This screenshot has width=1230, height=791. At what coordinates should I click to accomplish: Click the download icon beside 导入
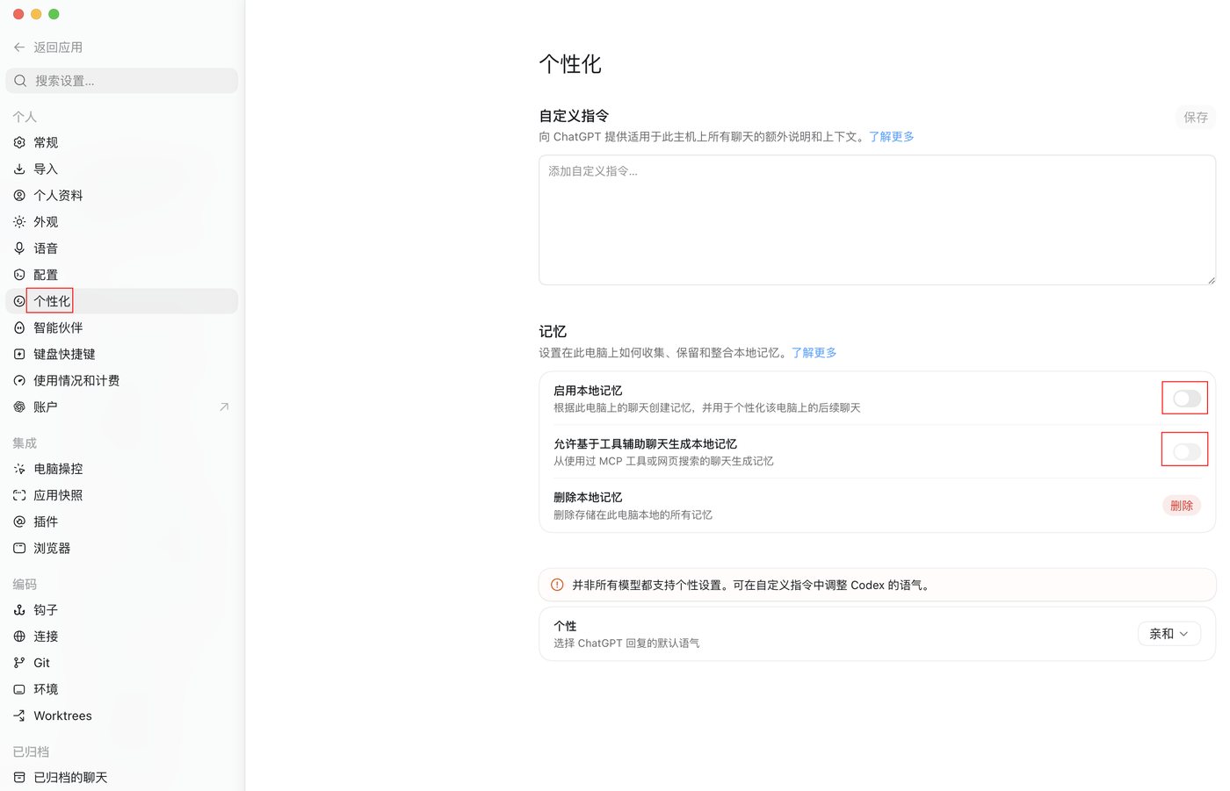(x=19, y=169)
